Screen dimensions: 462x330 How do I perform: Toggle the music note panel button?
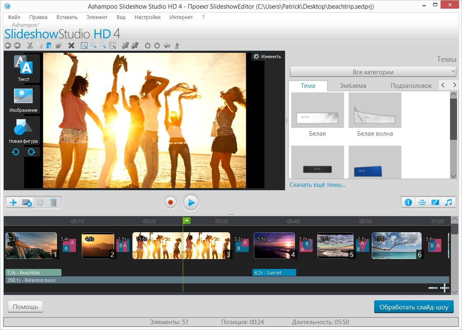click(x=448, y=203)
